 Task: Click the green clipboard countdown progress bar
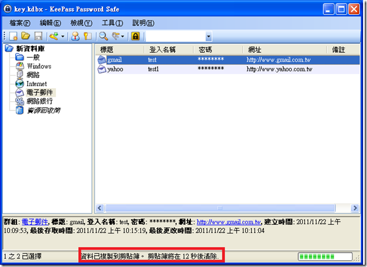click(x=325, y=257)
